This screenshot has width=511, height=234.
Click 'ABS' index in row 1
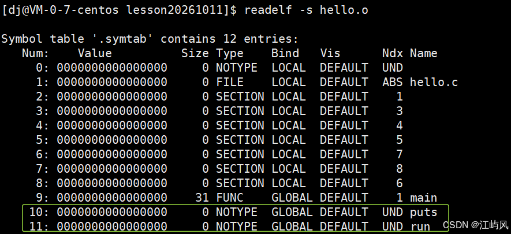(x=393, y=82)
